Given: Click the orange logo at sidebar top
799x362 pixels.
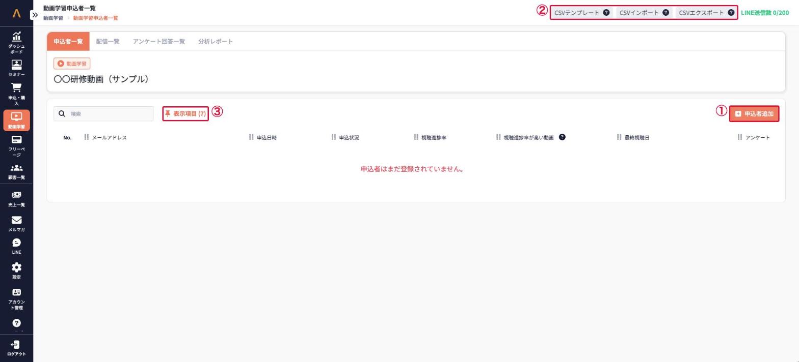Looking at the screenshot, I should click(x=16, y=14).
